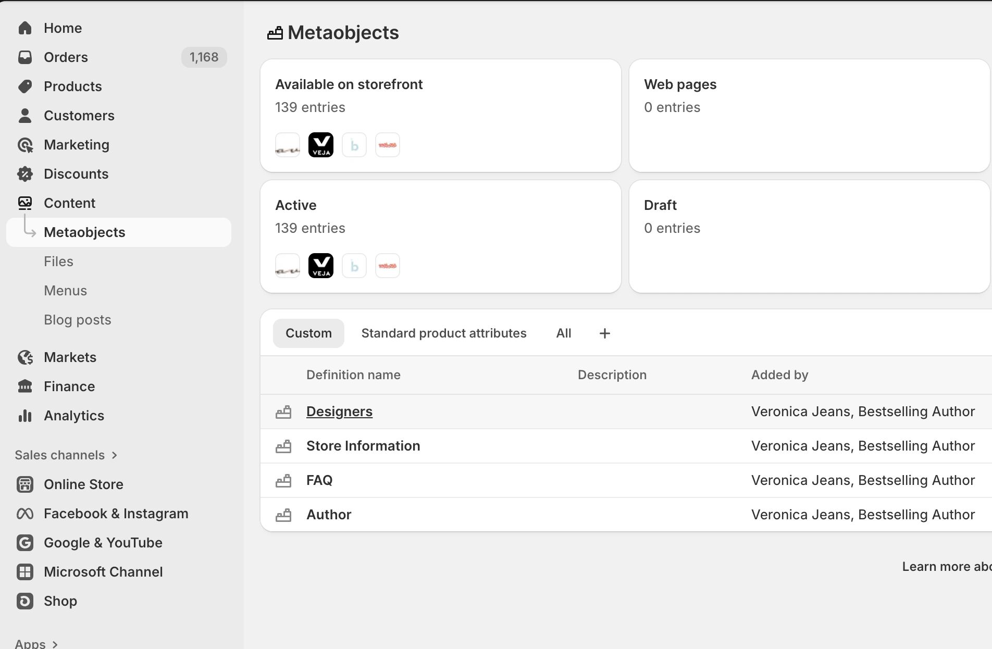Screen dimensions: 992x649
Task: Open the Designers metaobject definition
Action: point(339,411)
